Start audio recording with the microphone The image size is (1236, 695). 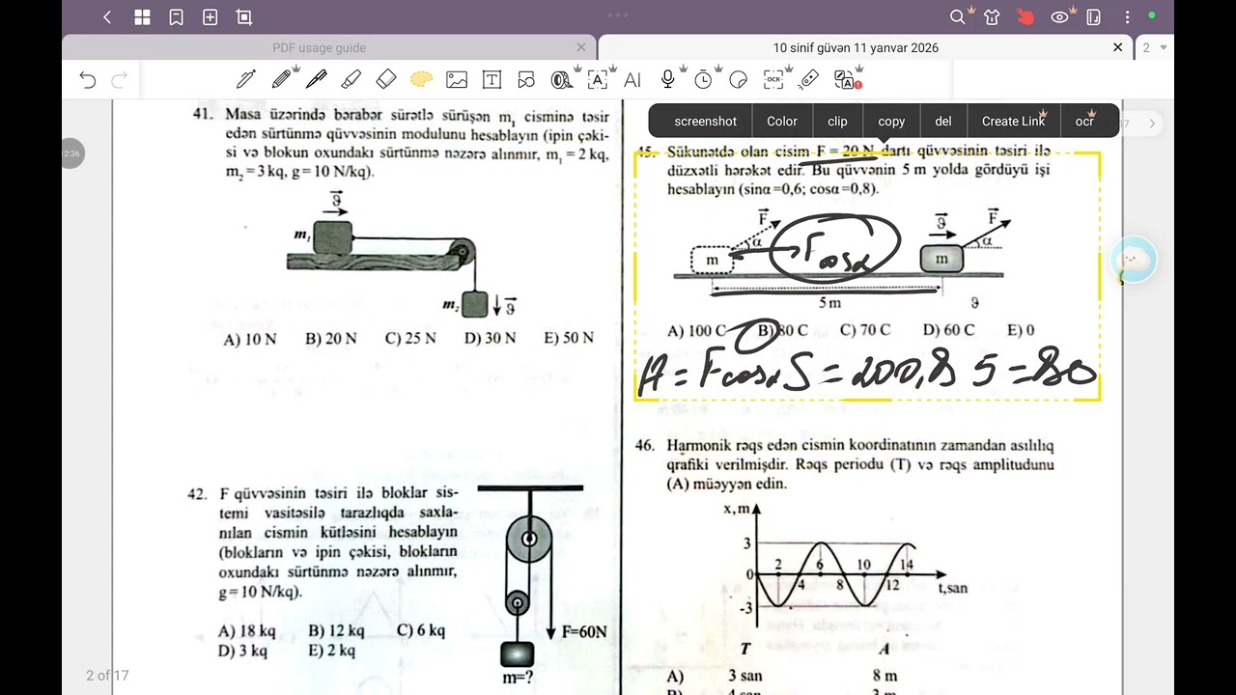click(667, 80)
